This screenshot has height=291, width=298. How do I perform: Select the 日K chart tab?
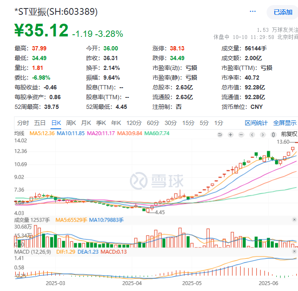coord(56,123)
